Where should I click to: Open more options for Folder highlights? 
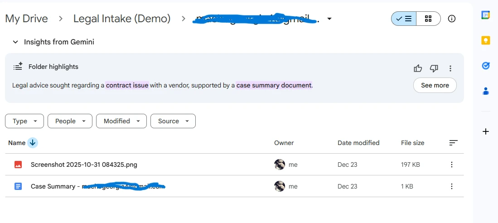[450, 68]
